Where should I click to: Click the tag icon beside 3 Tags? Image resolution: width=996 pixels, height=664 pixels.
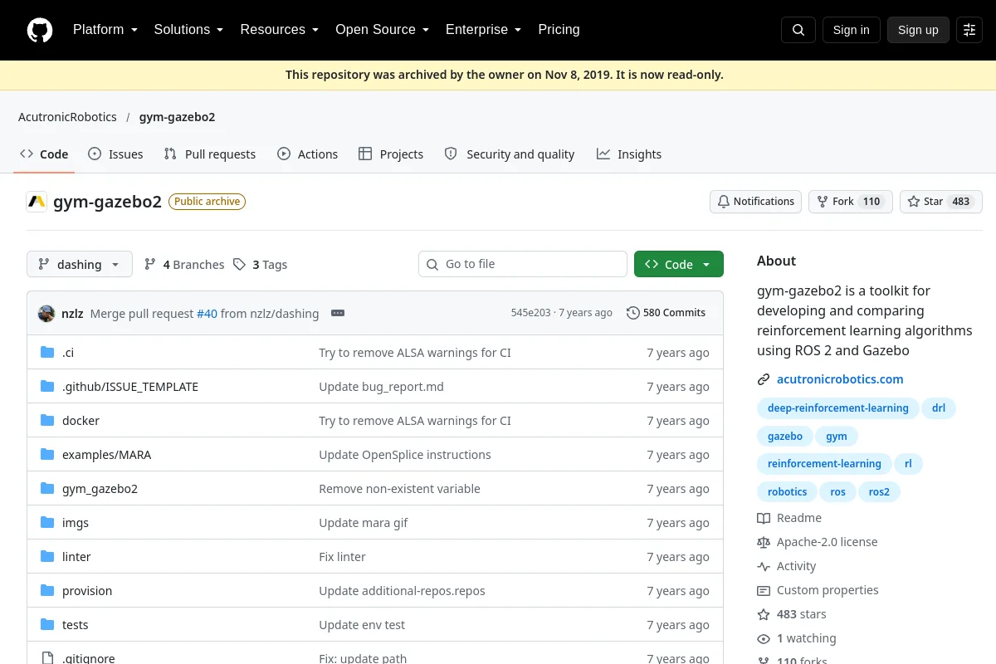[x=239, y=265]
